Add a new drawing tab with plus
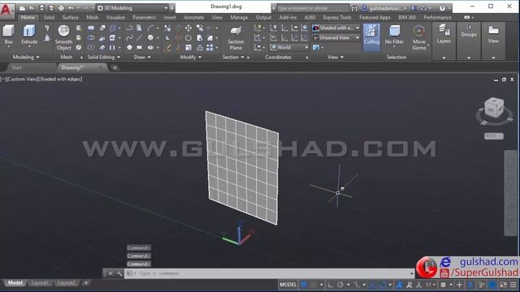The image size is (520, 292). [x=115, y=68]
